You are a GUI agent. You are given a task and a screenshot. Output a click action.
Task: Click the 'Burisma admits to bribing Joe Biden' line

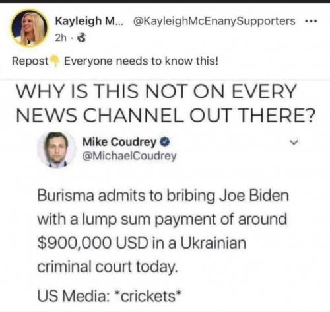pyautogui.click(x=163, y=196)
